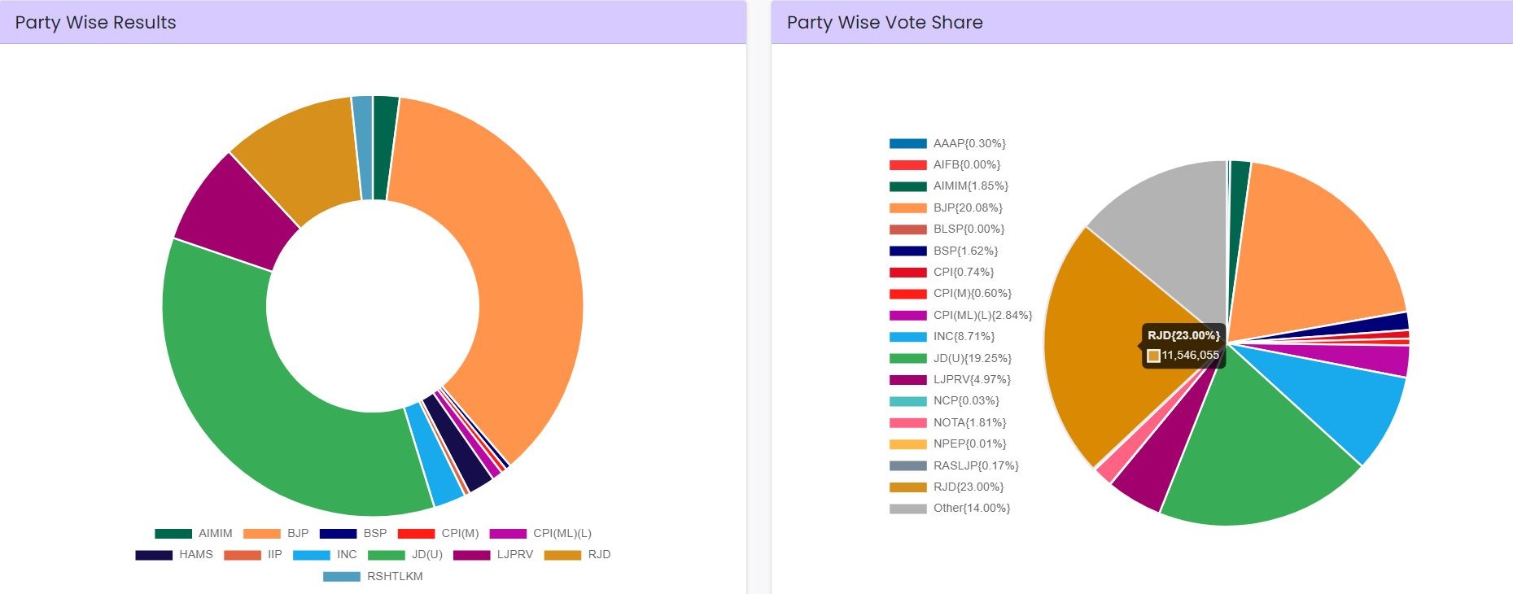Hide HAMS series via its legend entry
Image resolution: width=1513 pixels, height=594 pixels.
(x=174, y=555)
